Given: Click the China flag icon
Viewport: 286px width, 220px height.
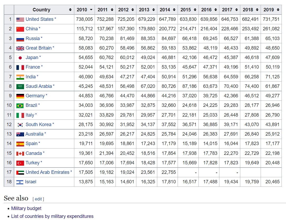Looking at the screenshot, I should tap(20, 29).
